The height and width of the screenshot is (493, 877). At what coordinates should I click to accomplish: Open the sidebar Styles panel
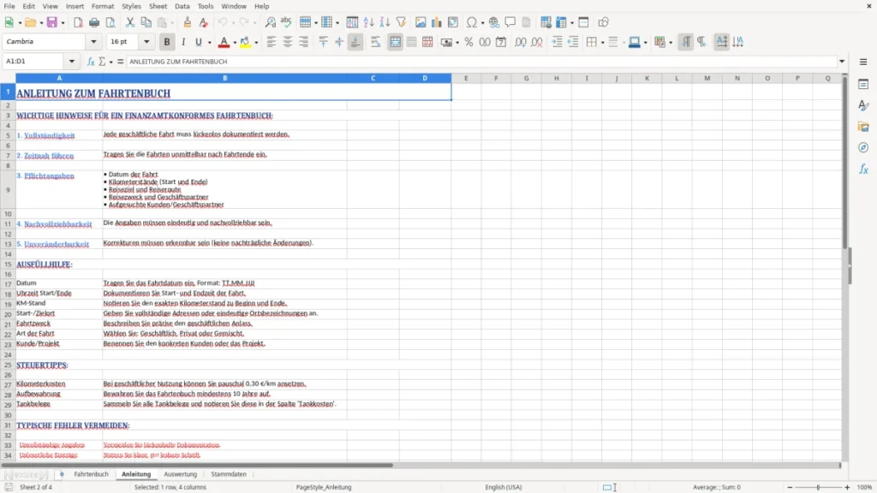tap(863, 105)
